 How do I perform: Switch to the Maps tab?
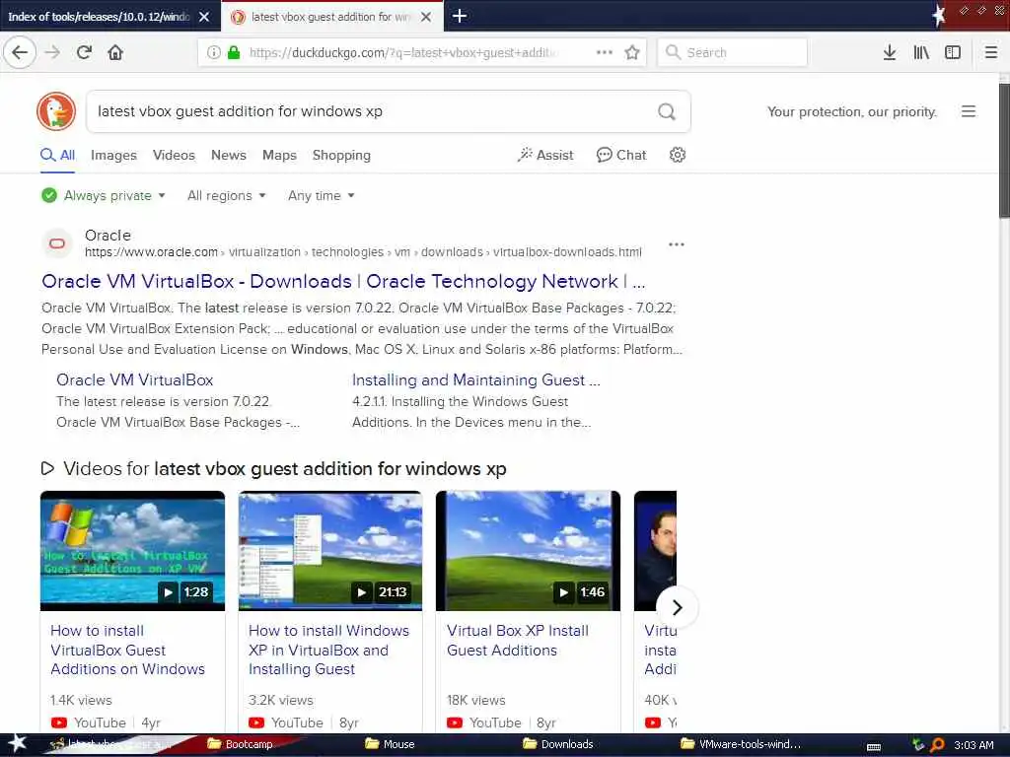[279, 155]
